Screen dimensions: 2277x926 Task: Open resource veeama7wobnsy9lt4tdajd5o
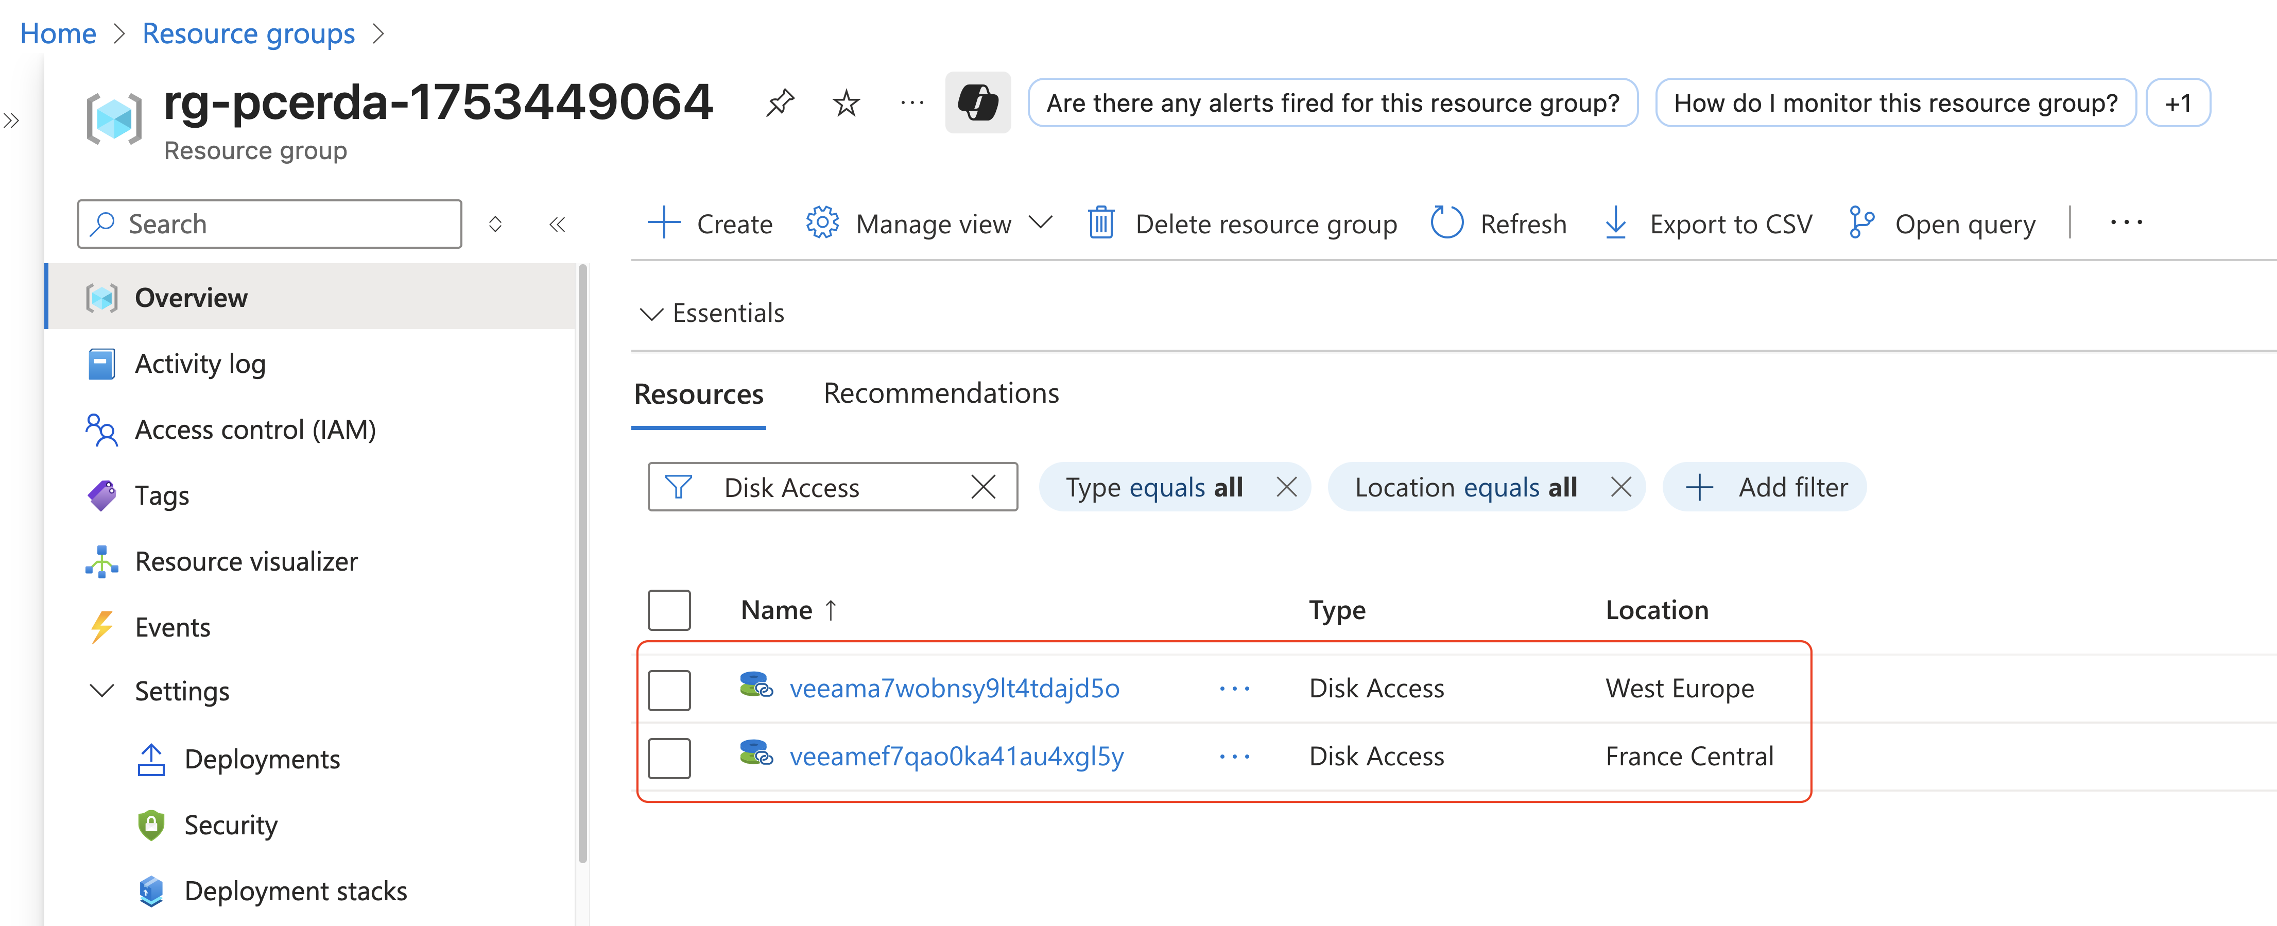954,688
